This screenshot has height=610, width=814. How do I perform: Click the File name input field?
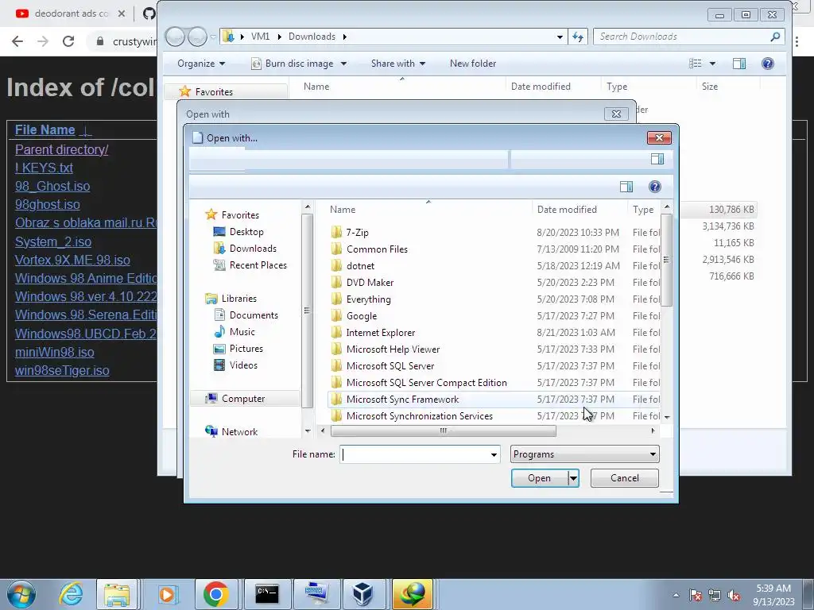tap(413, 454)
